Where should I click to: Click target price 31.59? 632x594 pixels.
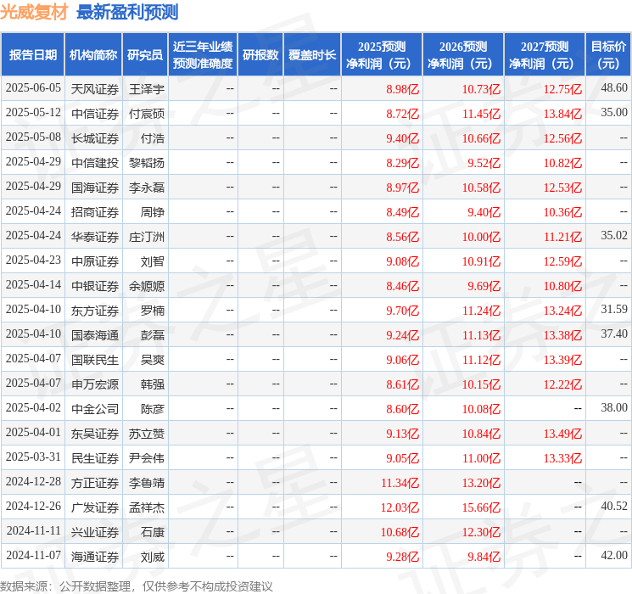tap(614, 309)
